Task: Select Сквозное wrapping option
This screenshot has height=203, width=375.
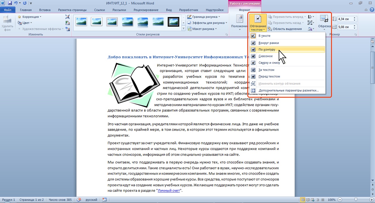Action: (x=287, y=56)
